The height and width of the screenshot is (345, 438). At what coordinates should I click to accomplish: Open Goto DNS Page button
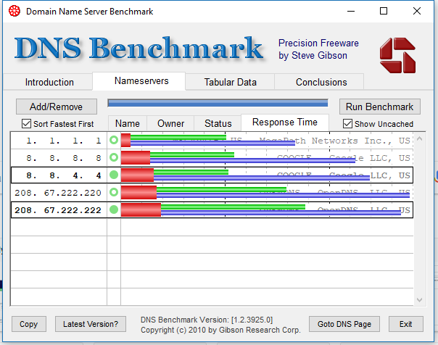(344, 324)
